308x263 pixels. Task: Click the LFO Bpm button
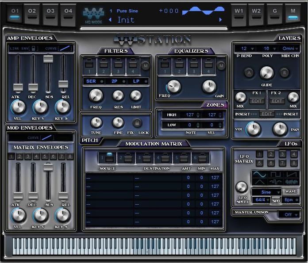point(290,200)
